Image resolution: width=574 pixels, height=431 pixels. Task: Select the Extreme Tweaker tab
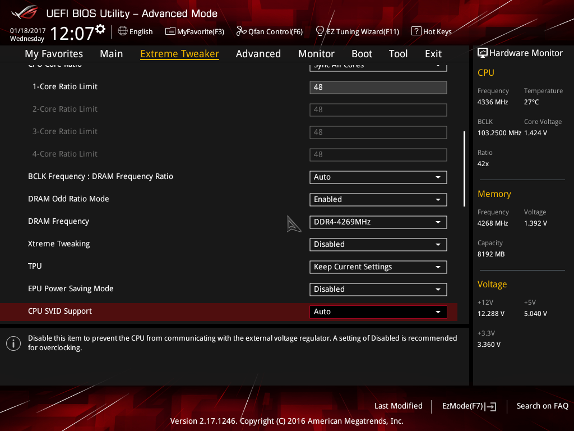coord(180,54)
